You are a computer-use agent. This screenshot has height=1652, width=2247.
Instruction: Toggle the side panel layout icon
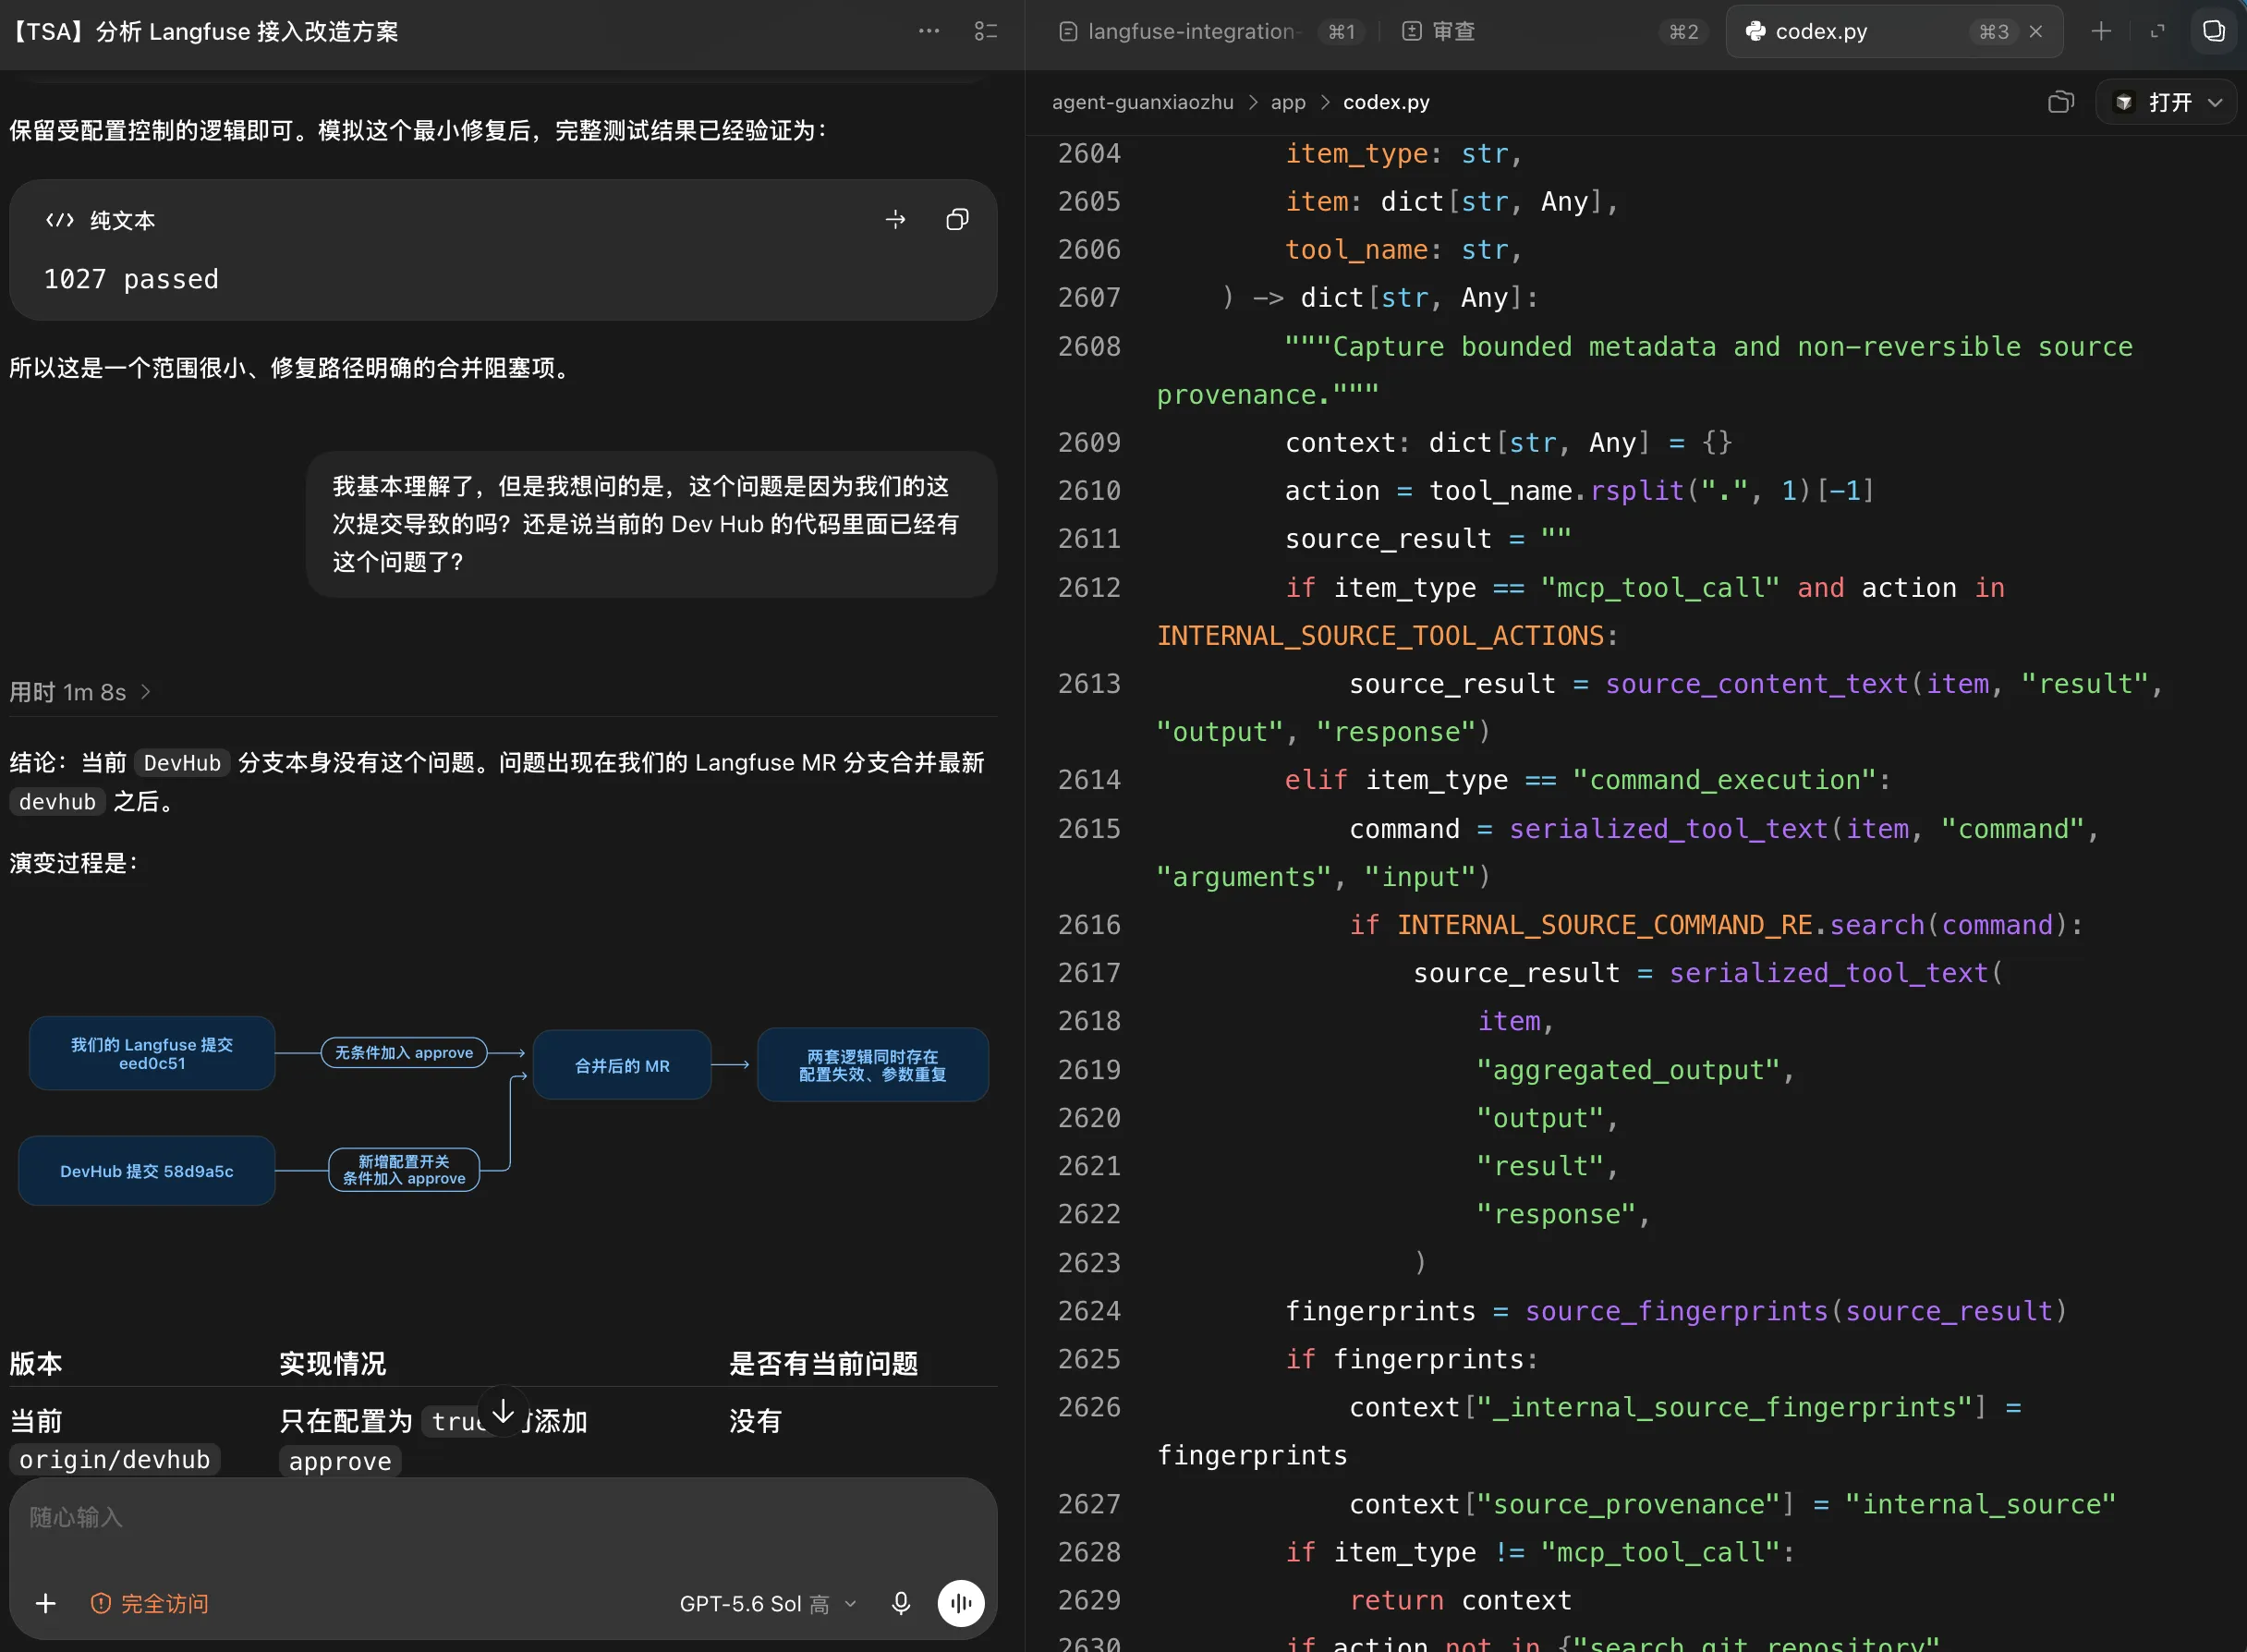pos(2214,31)
